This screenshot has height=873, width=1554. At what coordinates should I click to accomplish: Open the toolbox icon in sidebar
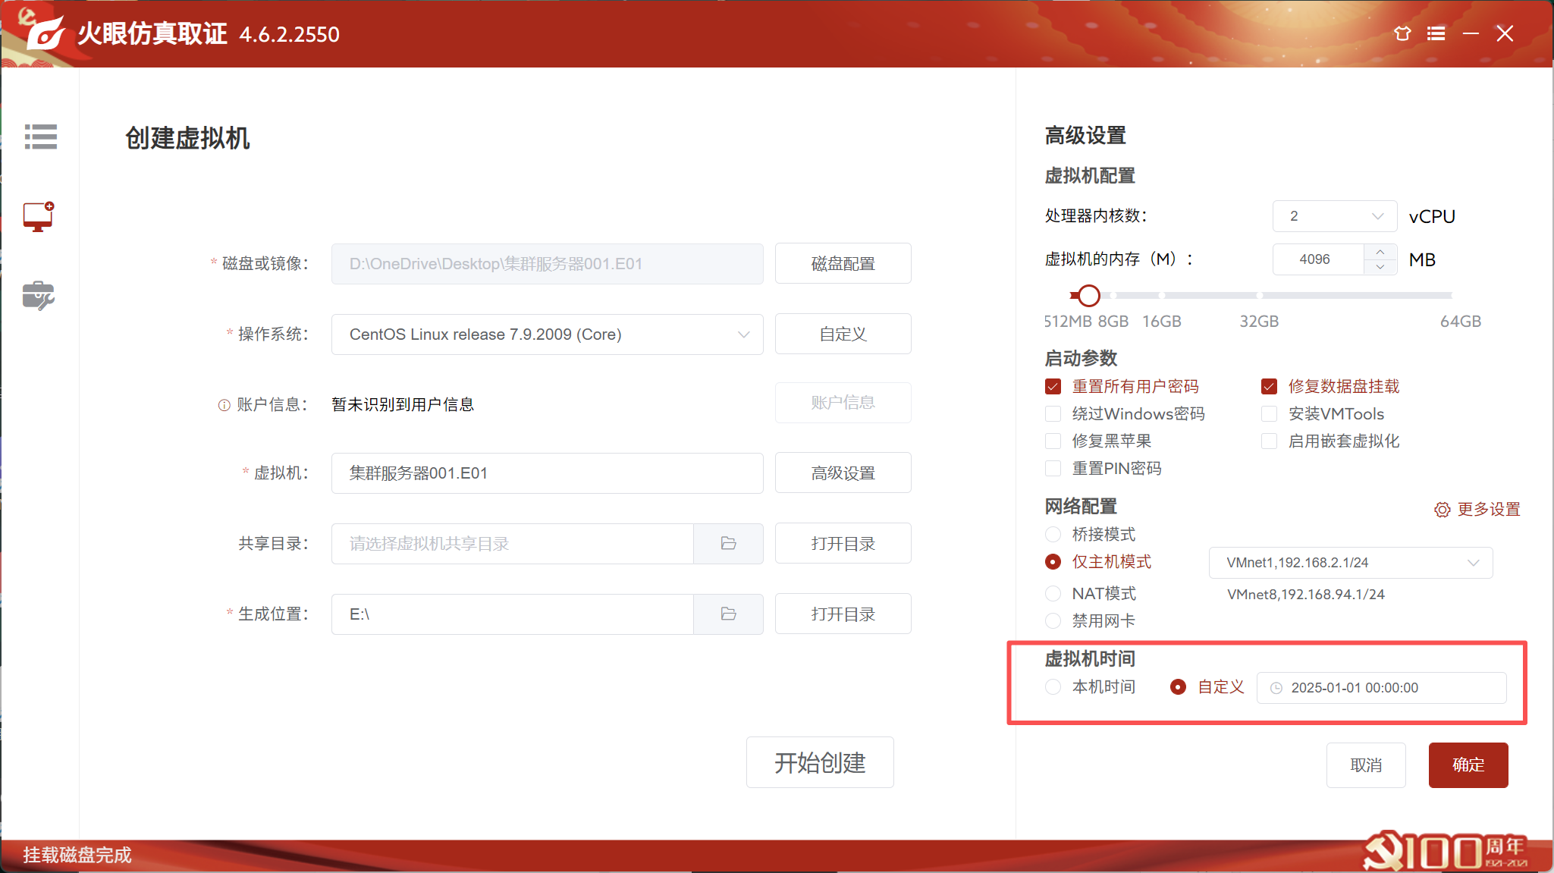tap(38, 296)
